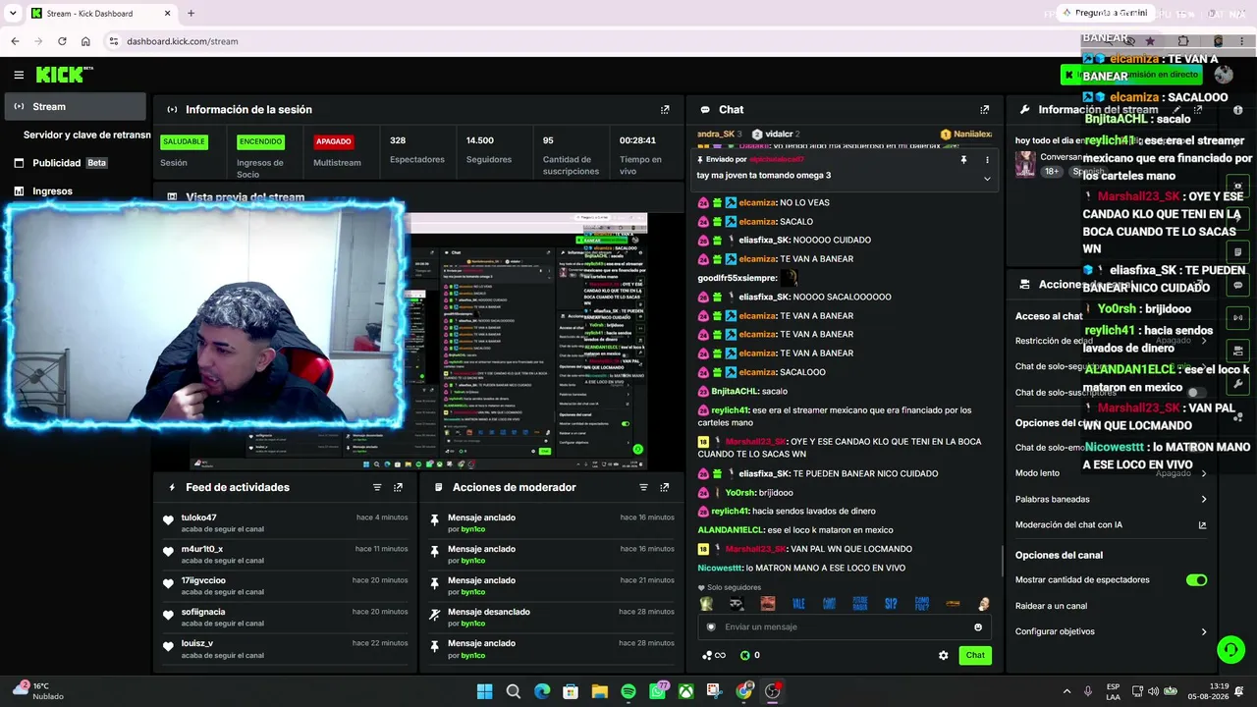This screenshot has width=1257, height=707.
Task: Click the ENCENDIDO Ingresos de Socio badge
Action: coord(260,141)
